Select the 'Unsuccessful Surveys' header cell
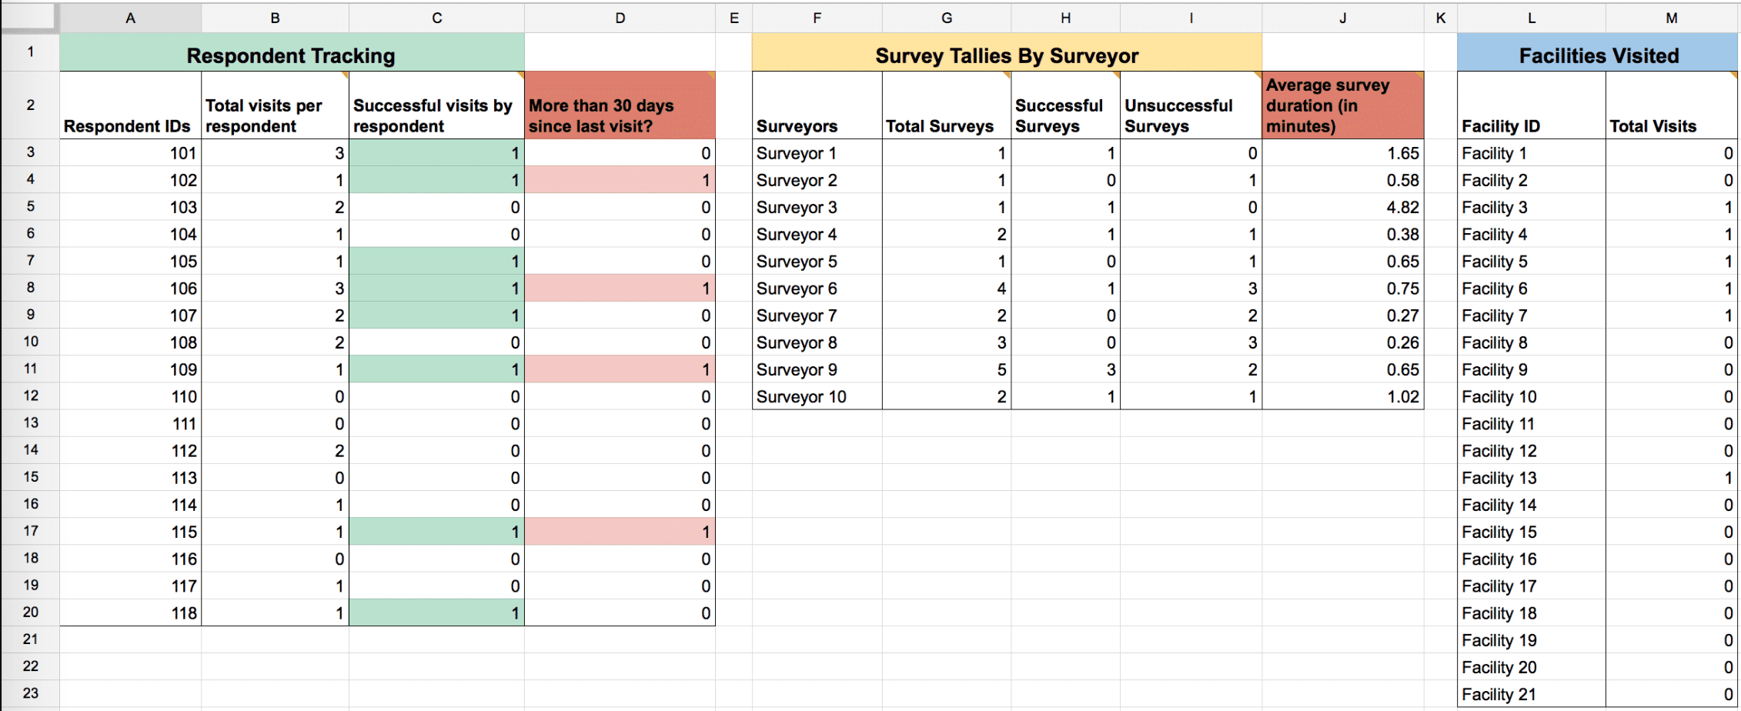 [1191, 105]
